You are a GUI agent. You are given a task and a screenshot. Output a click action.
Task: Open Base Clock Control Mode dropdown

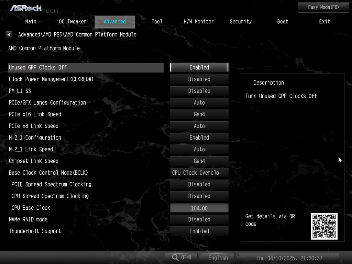(199, 173)
